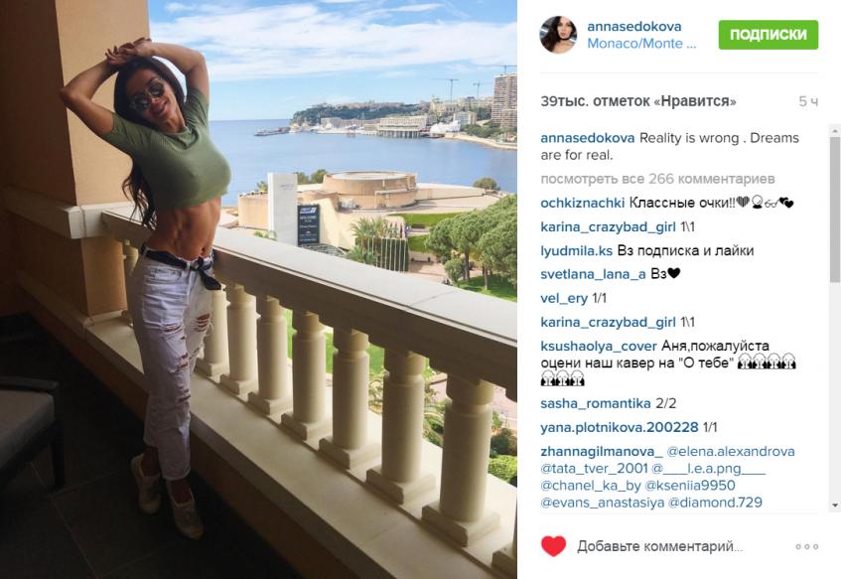Toggle the green Подписки following button
841x579 pixels.
tap(769, 35)
